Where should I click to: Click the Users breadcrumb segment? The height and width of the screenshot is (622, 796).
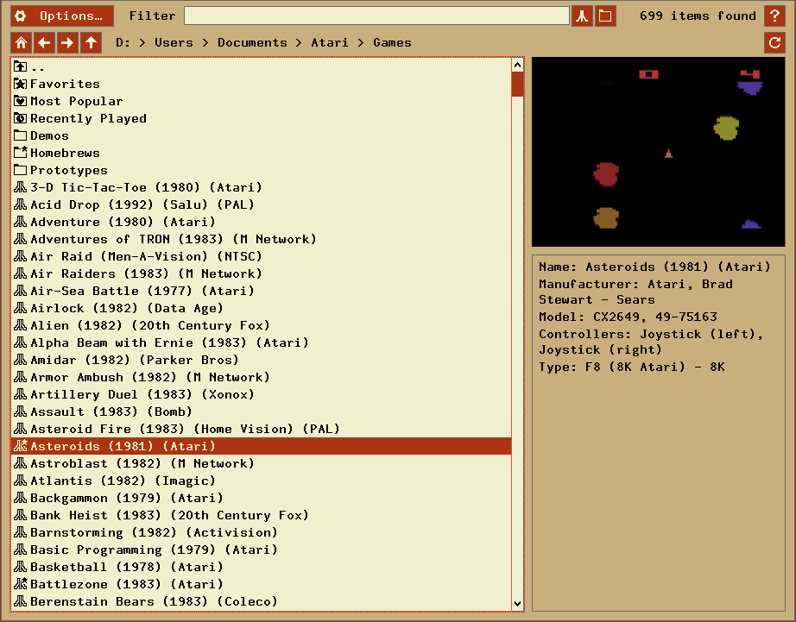click(174, 42)
